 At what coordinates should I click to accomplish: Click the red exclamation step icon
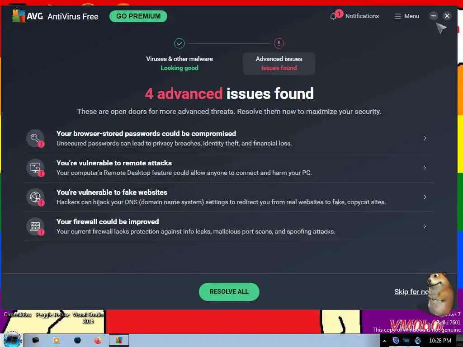pyautogui.click(x=279, y=43)
